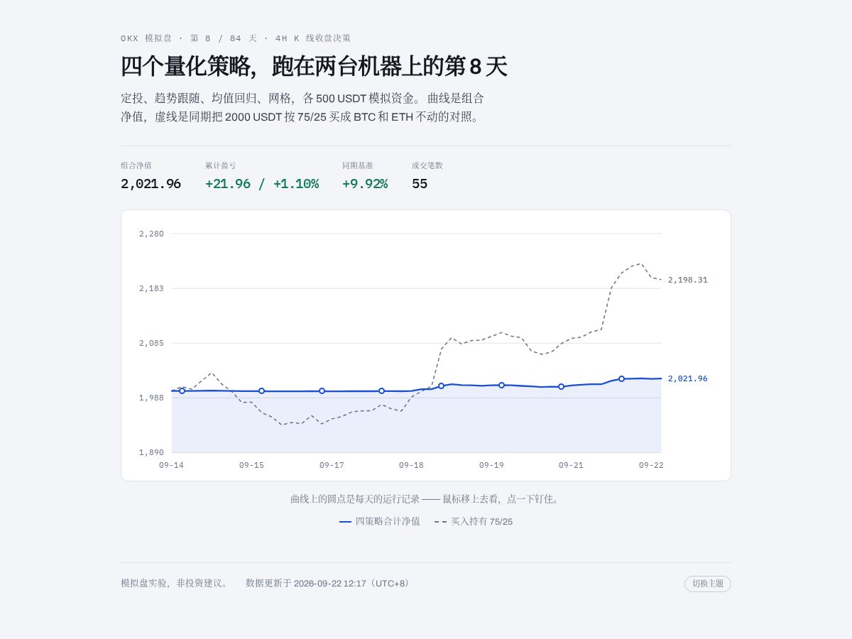This screenshot has height=639, width=852.
Task: Select the chart marker for 09-14
Action: click(x=182, y=390)
